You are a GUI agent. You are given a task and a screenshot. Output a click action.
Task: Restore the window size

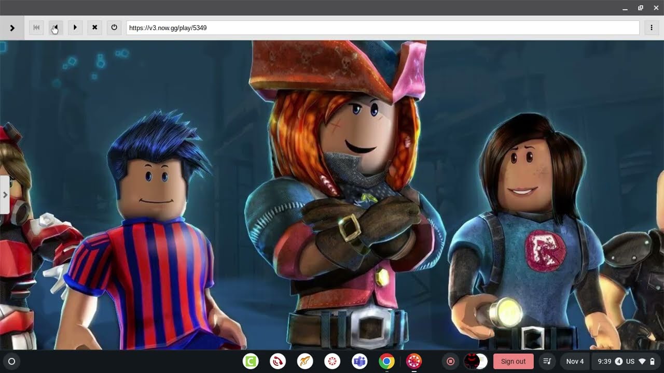[x=641, y=8]
